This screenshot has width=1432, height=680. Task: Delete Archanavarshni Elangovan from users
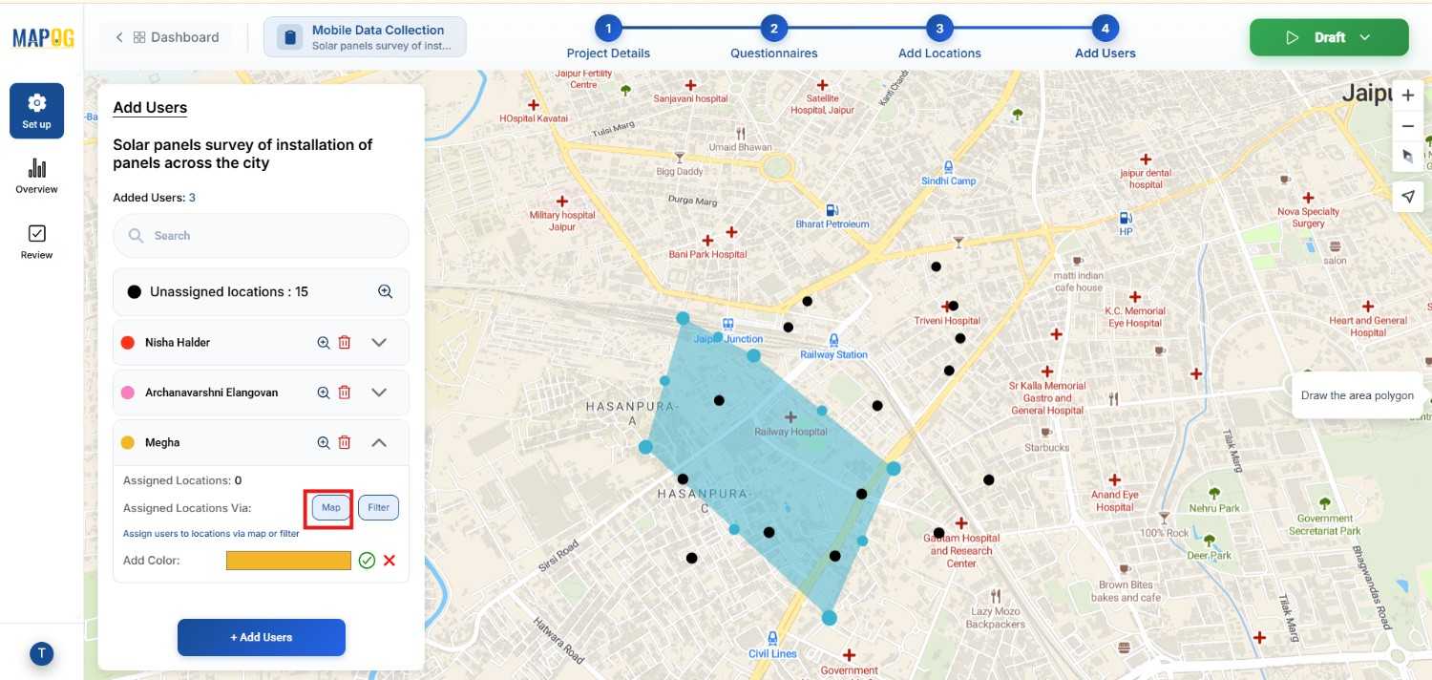click(345, 392)
